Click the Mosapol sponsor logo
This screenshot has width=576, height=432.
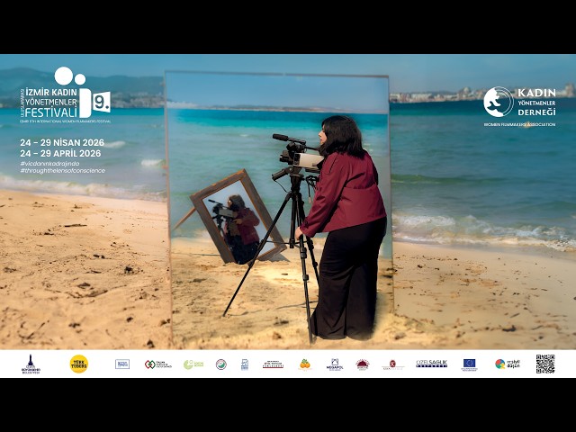click(x=335, y=364)
